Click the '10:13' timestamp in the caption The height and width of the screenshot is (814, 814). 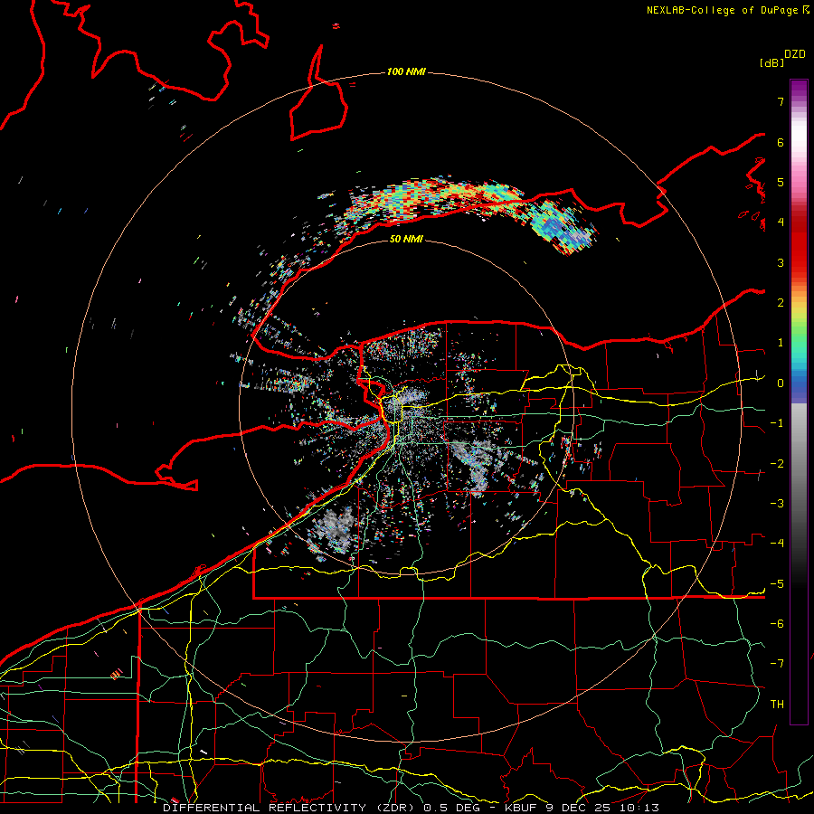click(x=639, y=808)
